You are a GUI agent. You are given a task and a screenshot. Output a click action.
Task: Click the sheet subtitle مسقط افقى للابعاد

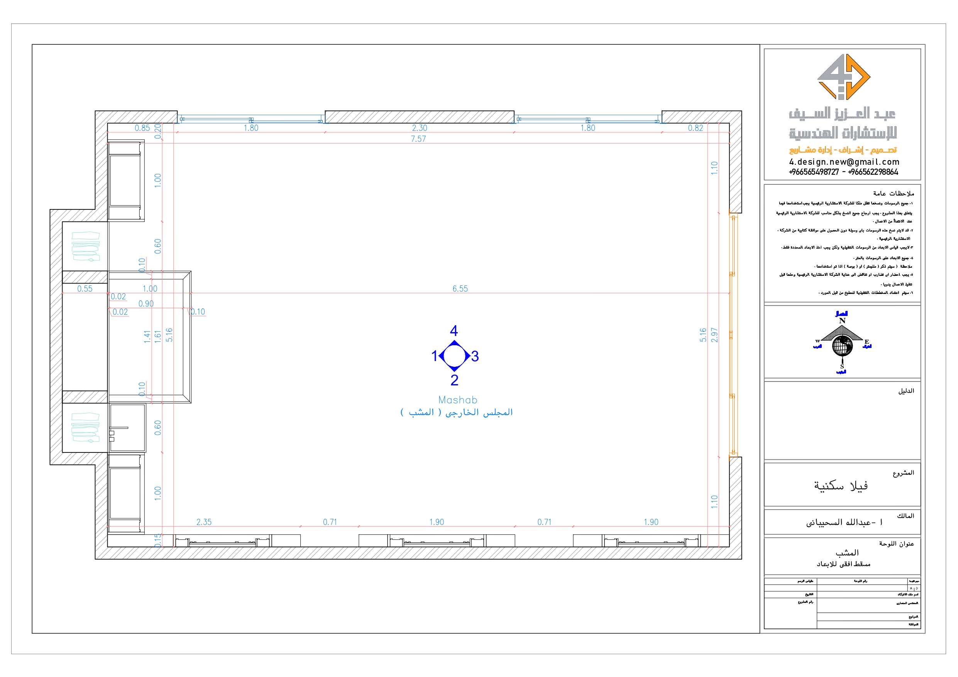click(843, 564)
